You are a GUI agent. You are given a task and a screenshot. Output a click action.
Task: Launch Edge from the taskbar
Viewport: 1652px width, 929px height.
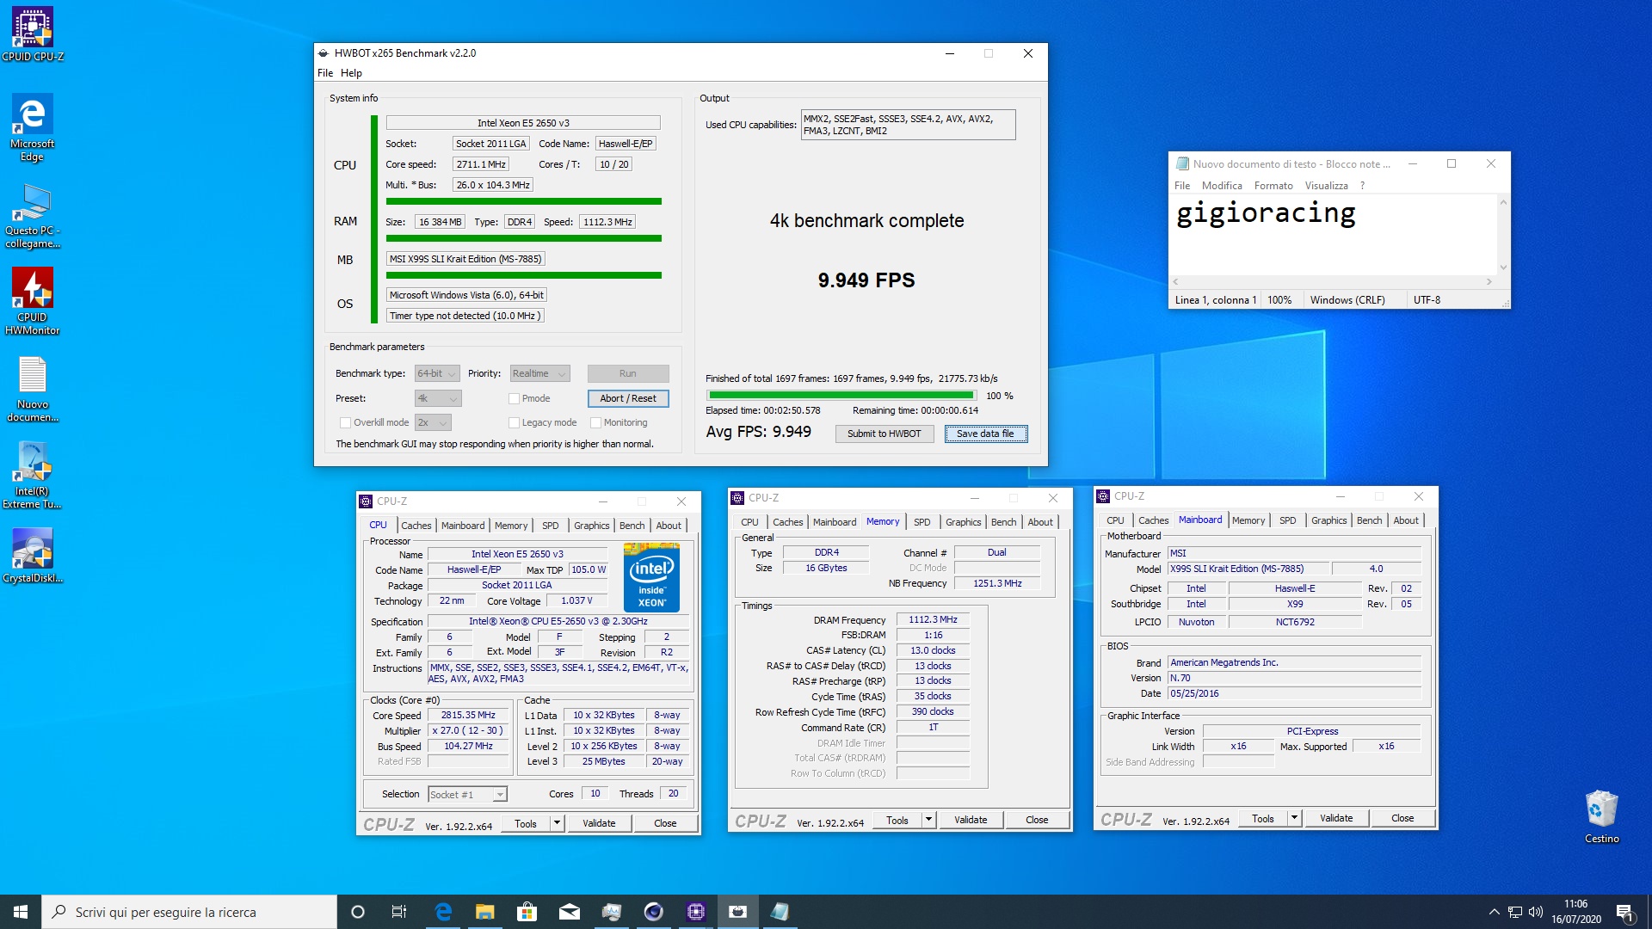[x=443, y=912]
